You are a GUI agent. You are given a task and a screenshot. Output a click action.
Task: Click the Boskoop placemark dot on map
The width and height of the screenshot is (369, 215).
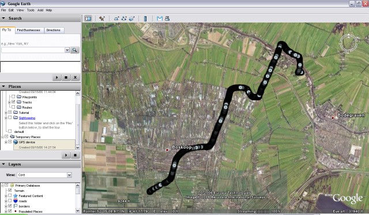167,150
